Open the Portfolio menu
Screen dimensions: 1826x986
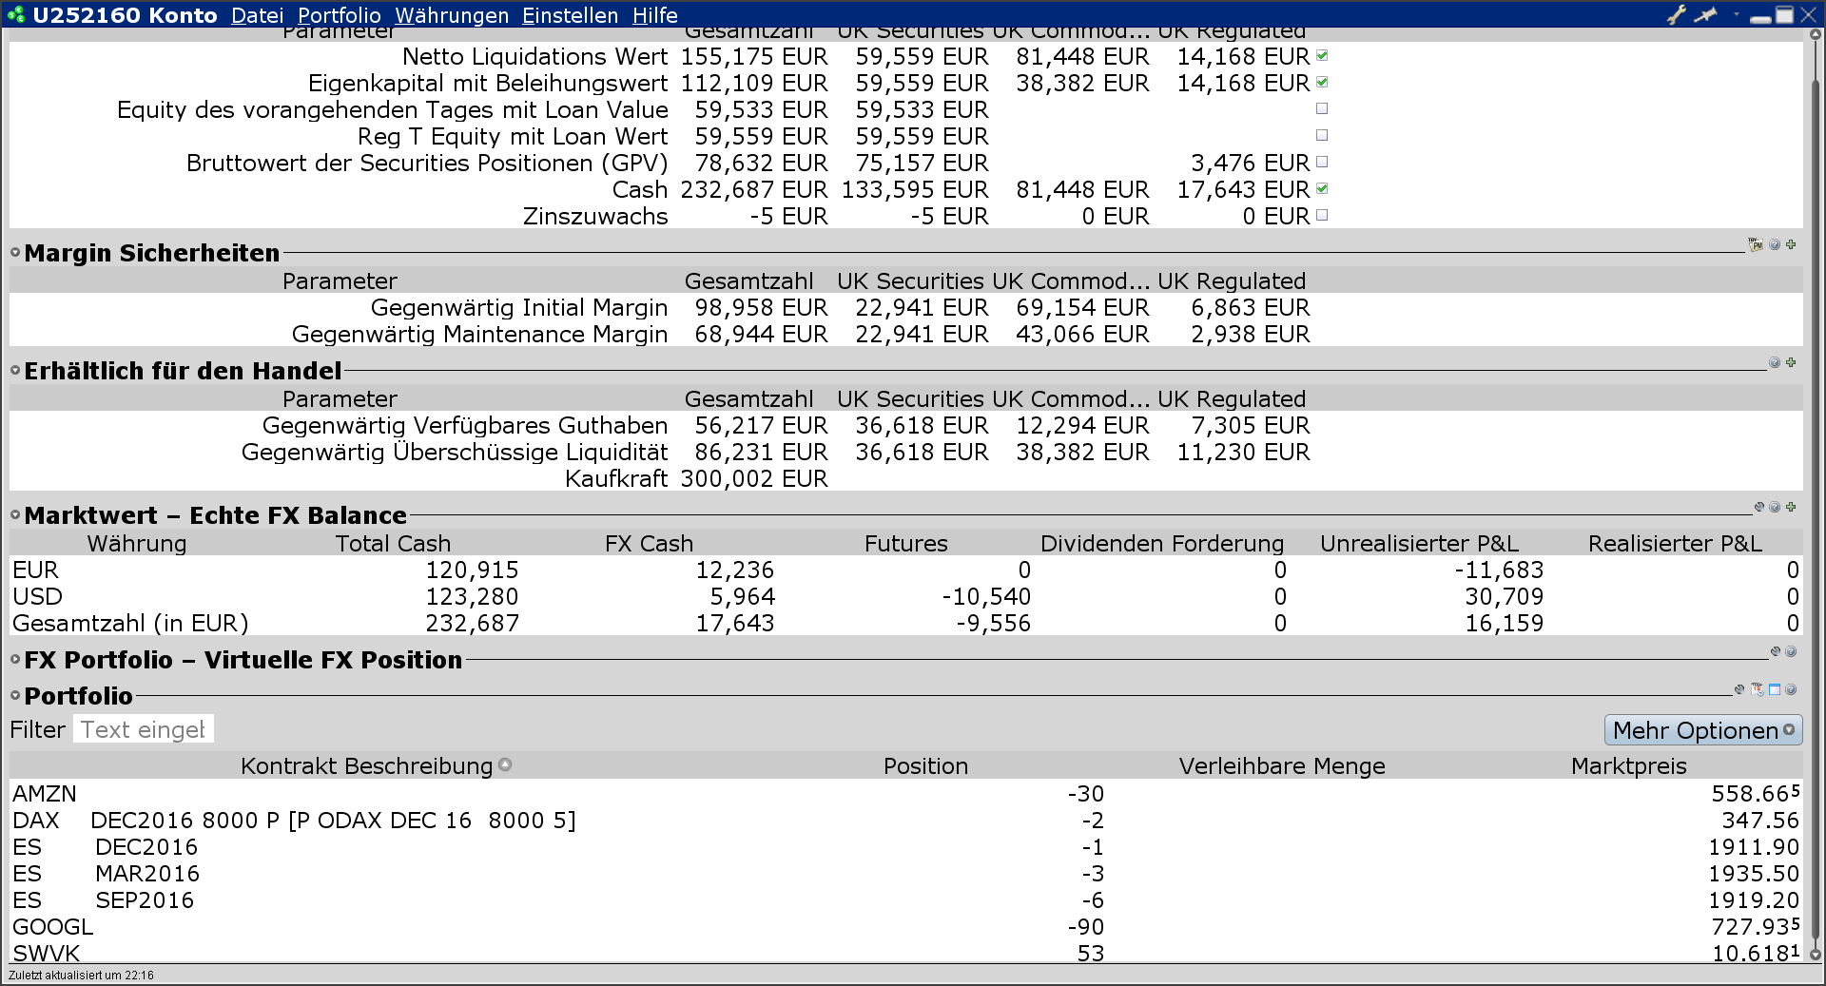[x=339, y=15]
